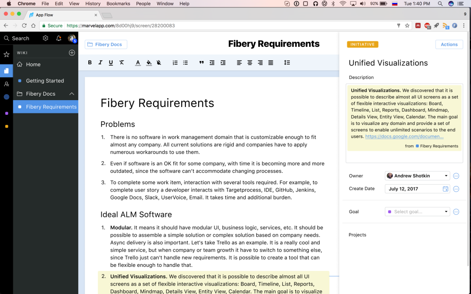Image resolution: width=471 pixels, height=294 pixels.
Task: Decrease paragraph indent
Action: coord(212,62)
